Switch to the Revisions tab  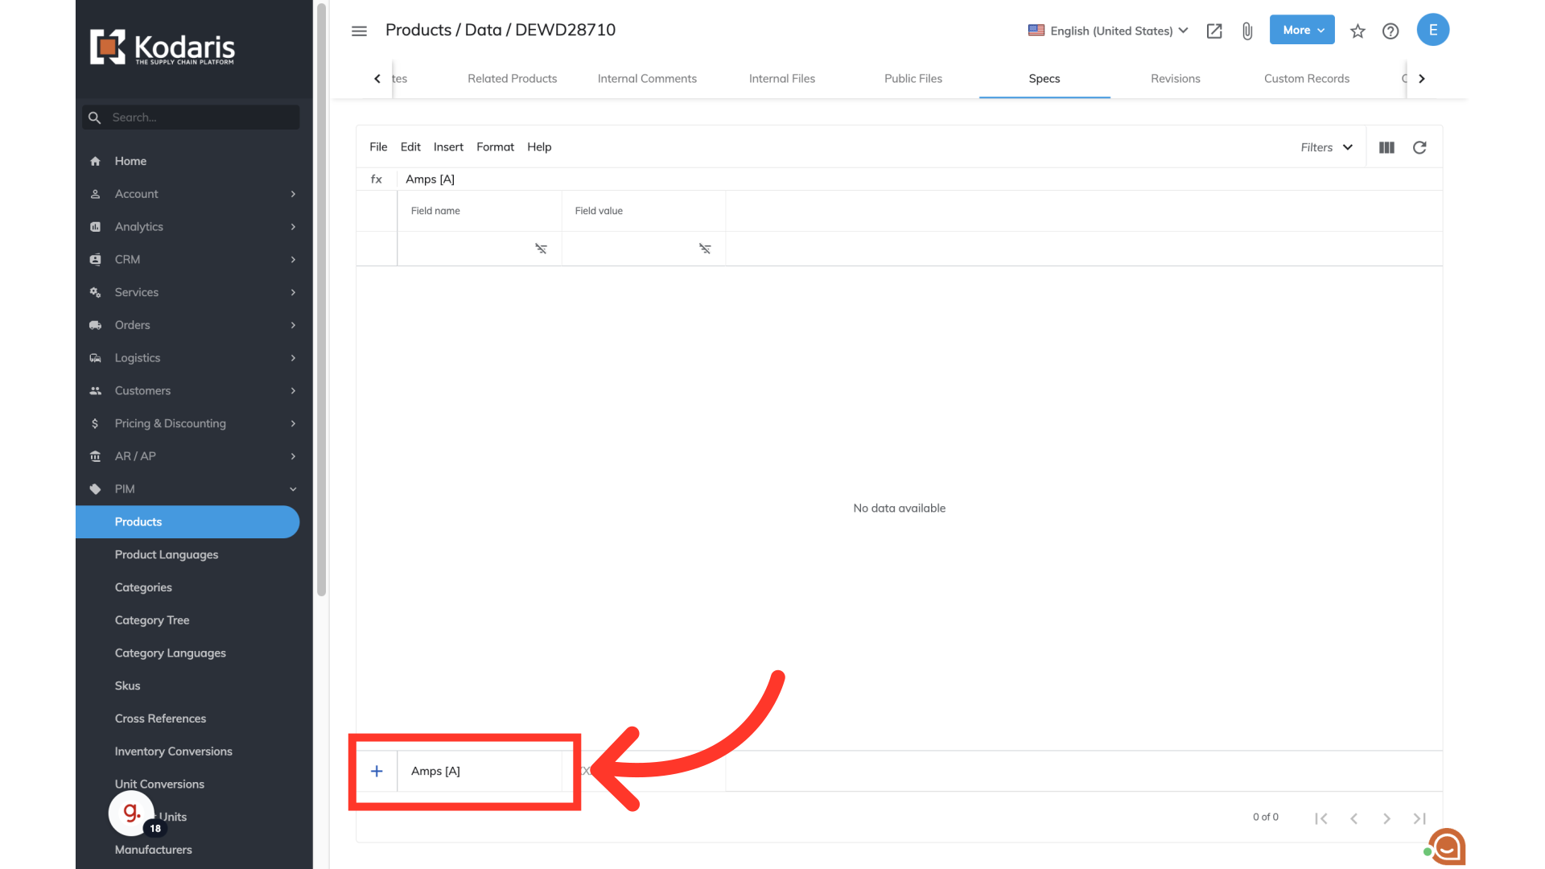(1175, 78)
